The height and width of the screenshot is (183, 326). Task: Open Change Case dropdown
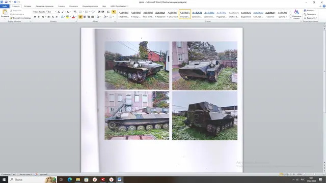pyautogui.click(x=68, y=12)
